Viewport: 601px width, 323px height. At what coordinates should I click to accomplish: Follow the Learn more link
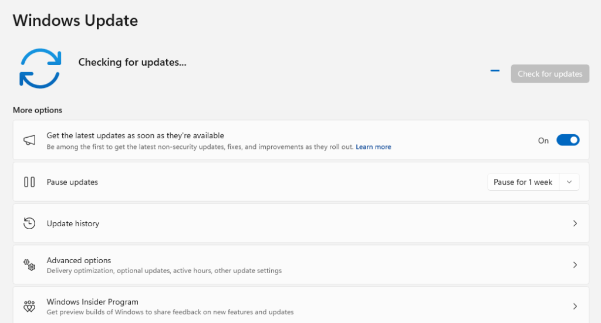pos(373,147)
